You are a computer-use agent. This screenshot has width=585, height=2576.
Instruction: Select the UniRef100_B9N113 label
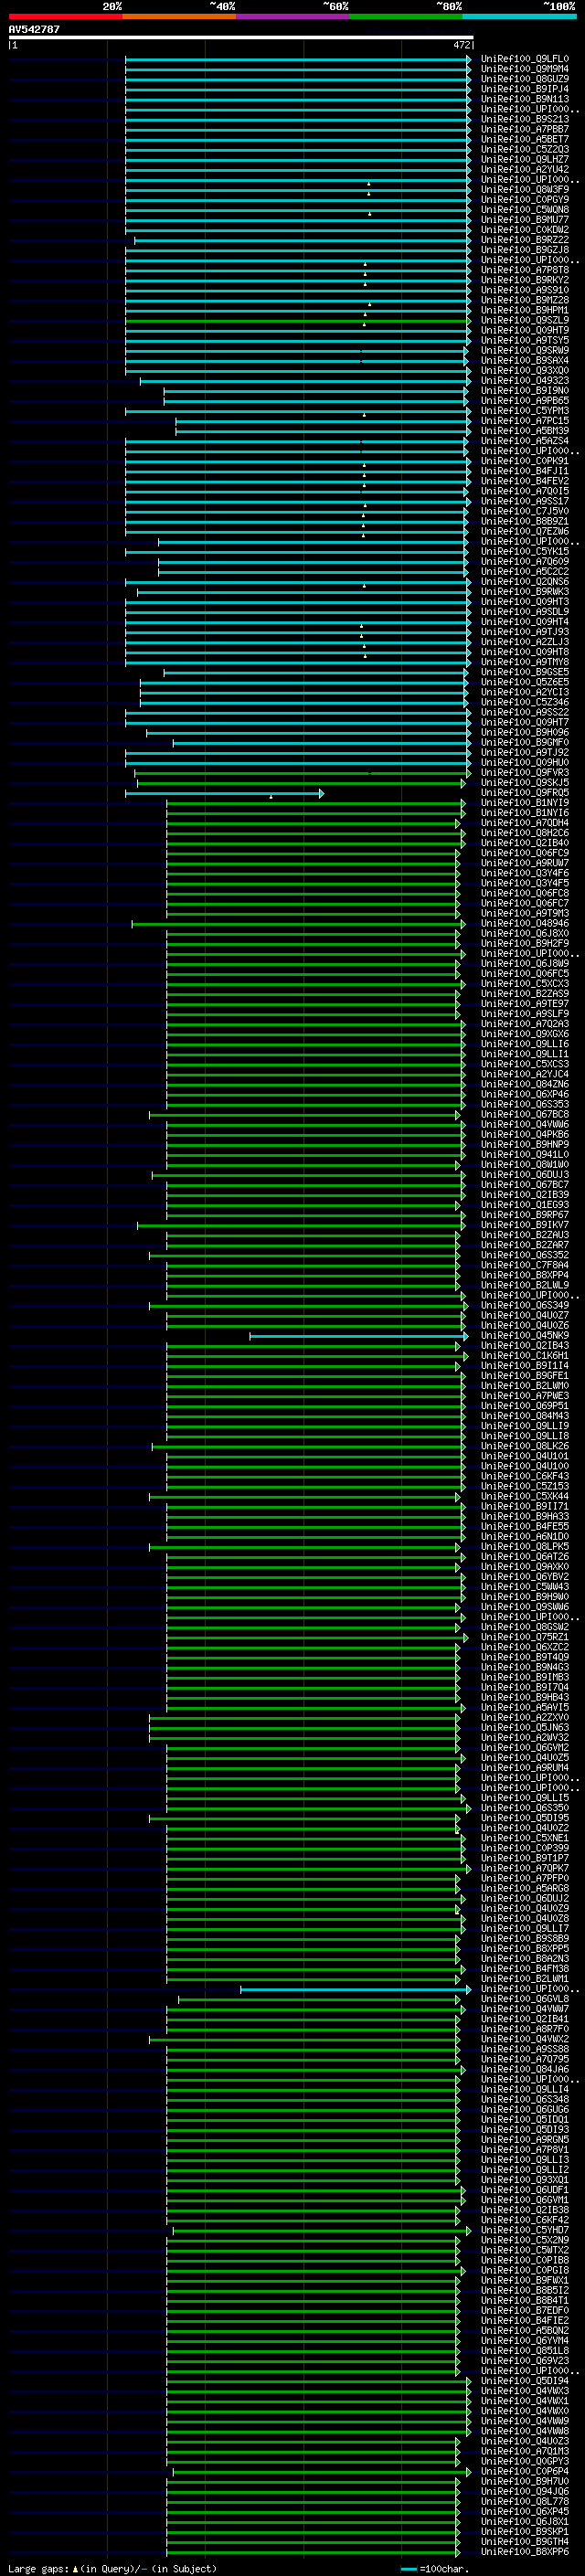525,99
